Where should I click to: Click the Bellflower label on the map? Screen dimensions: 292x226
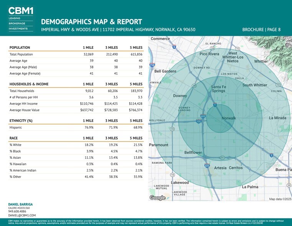pos(193,153)
